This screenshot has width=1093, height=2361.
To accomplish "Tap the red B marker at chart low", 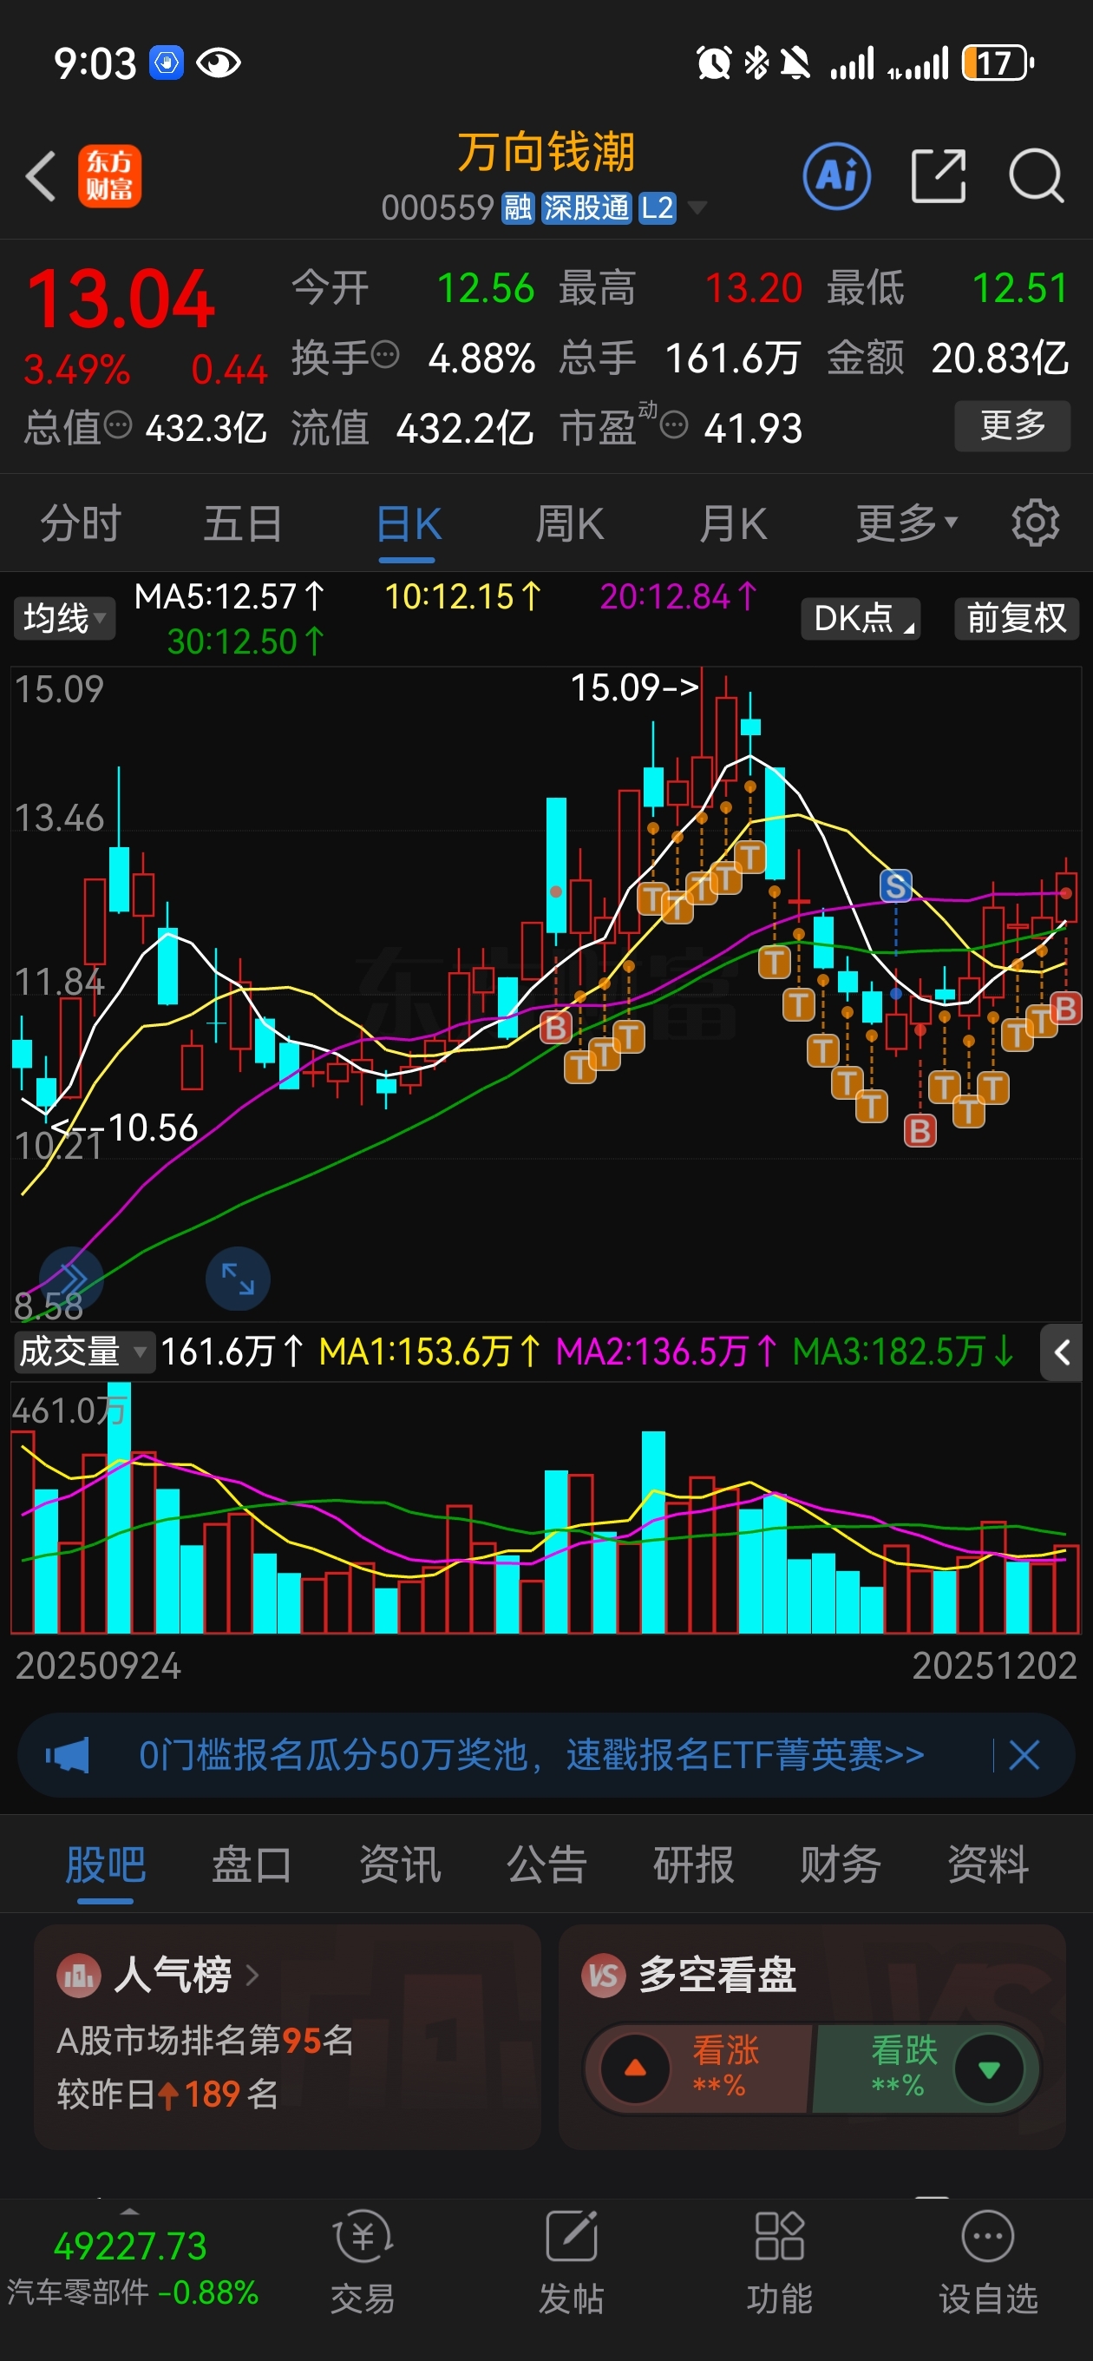I will click(x=920, y=1131).
